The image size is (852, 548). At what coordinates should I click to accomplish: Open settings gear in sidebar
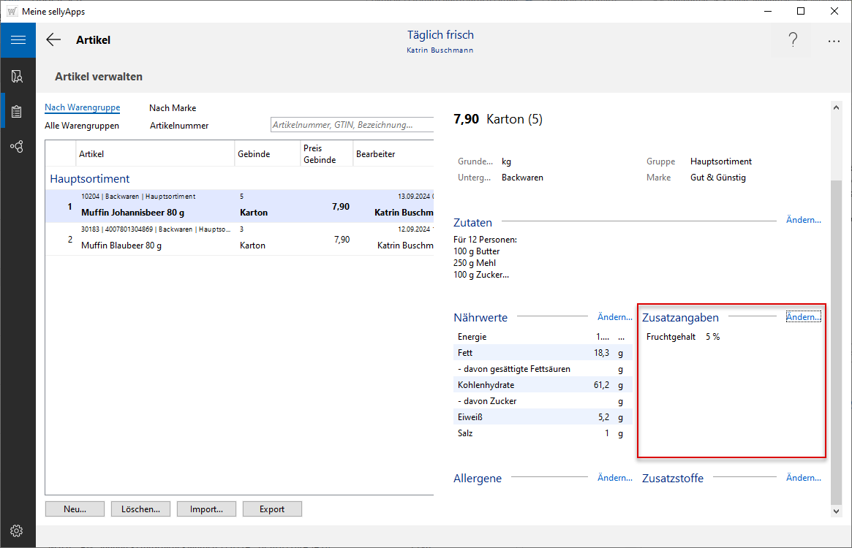(17, 530)
